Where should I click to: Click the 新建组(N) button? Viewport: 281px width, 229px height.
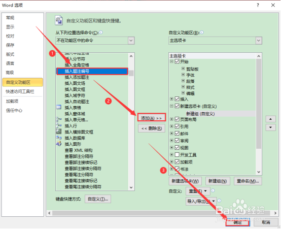point(218,181)
